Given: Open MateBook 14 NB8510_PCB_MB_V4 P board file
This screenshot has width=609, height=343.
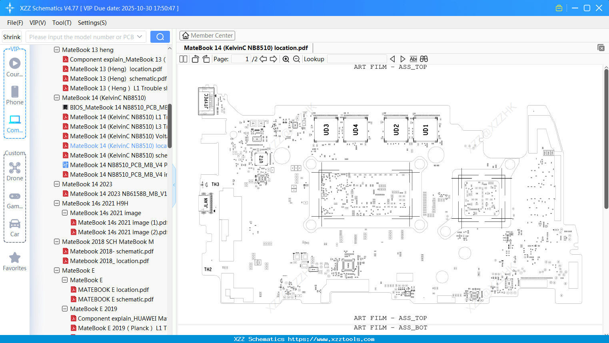Looking at the screenshot, I should (115, 165).
